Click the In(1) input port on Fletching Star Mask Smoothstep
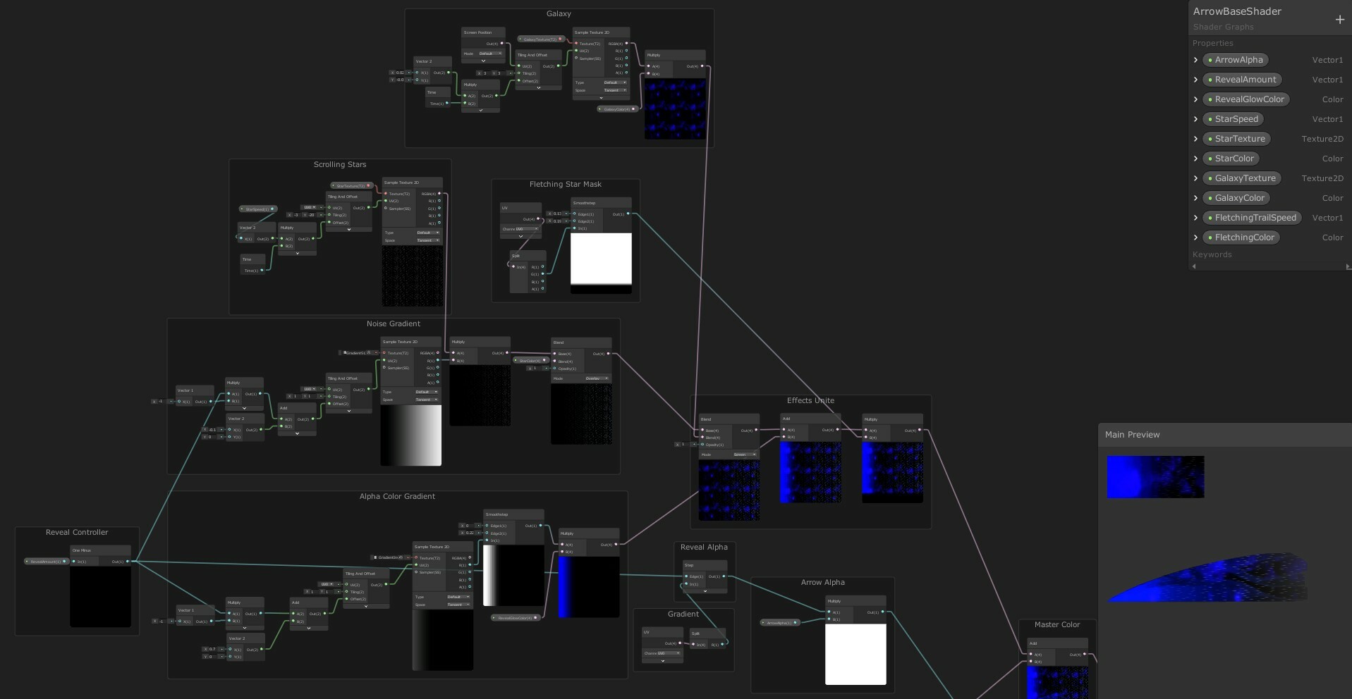Image resolution: width=1352 pixels, height=699 pixels. [x=574, y=228]
